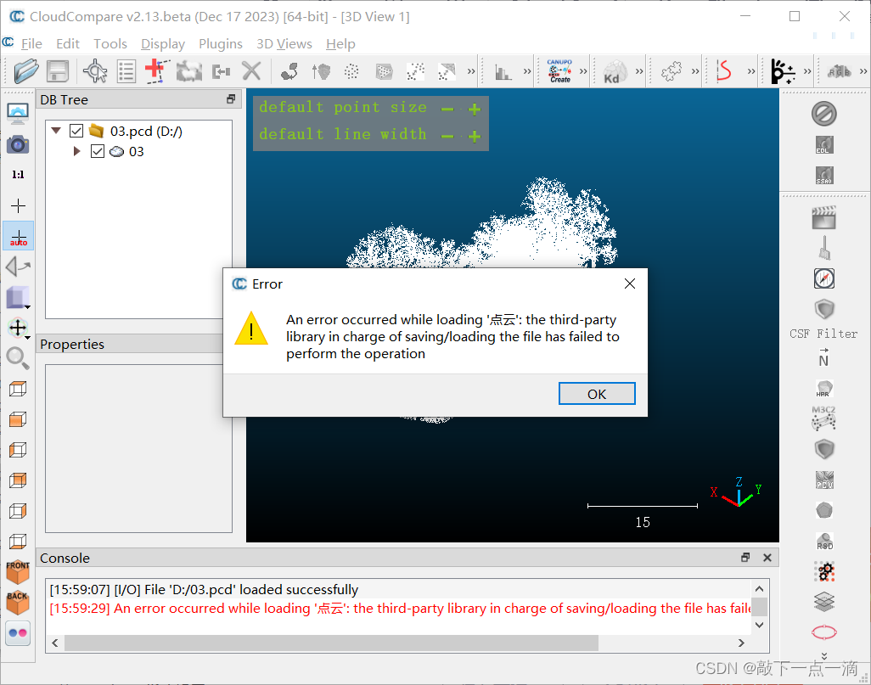This screenshot has width=871, height=685.
Task: Expand the 03 point cloud entry
Action: click(x=76, y=152)
